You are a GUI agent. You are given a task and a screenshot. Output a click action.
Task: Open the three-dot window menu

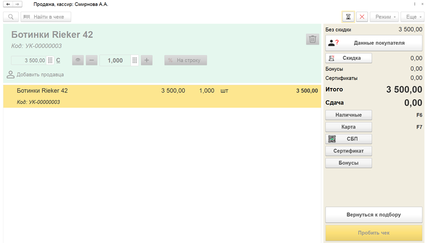tap(415, 4)
